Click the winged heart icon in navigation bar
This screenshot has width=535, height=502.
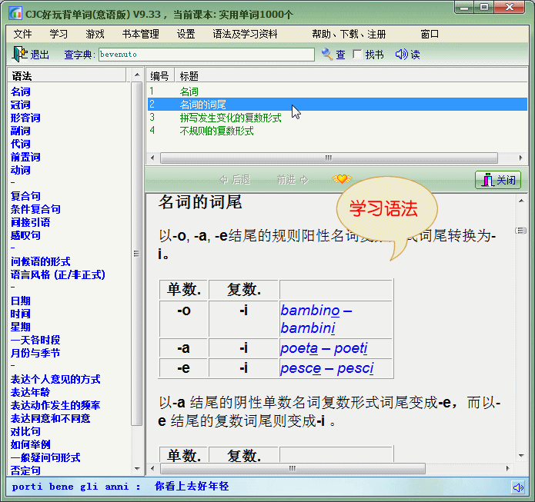341,179
